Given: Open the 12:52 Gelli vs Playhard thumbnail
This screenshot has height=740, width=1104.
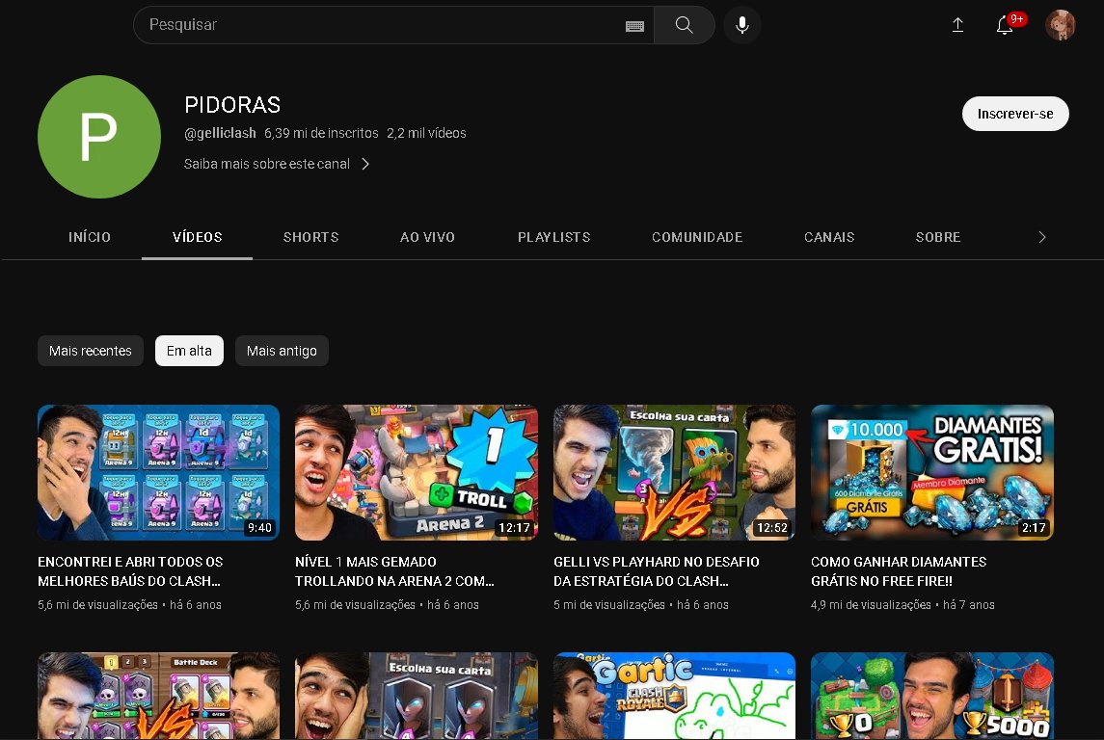Looking at the screenshot, I should click(675, 473).
